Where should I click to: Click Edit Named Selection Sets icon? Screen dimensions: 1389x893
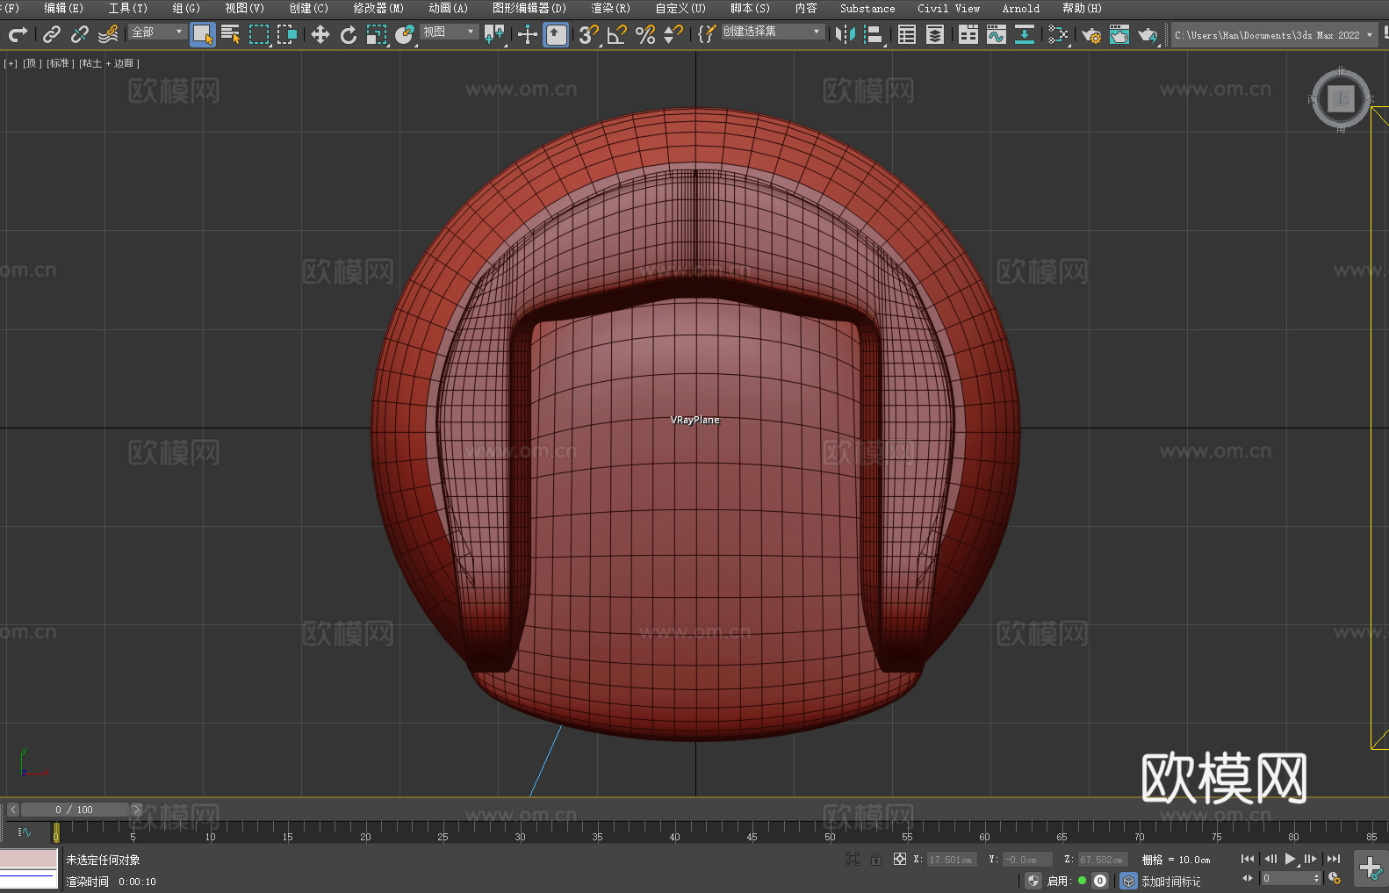click(706, 34)
